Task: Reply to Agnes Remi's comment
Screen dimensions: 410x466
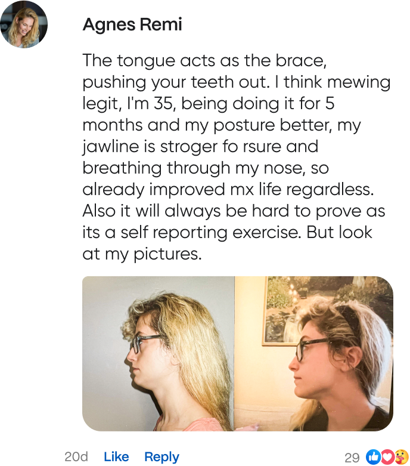Action: coord(162,457)
